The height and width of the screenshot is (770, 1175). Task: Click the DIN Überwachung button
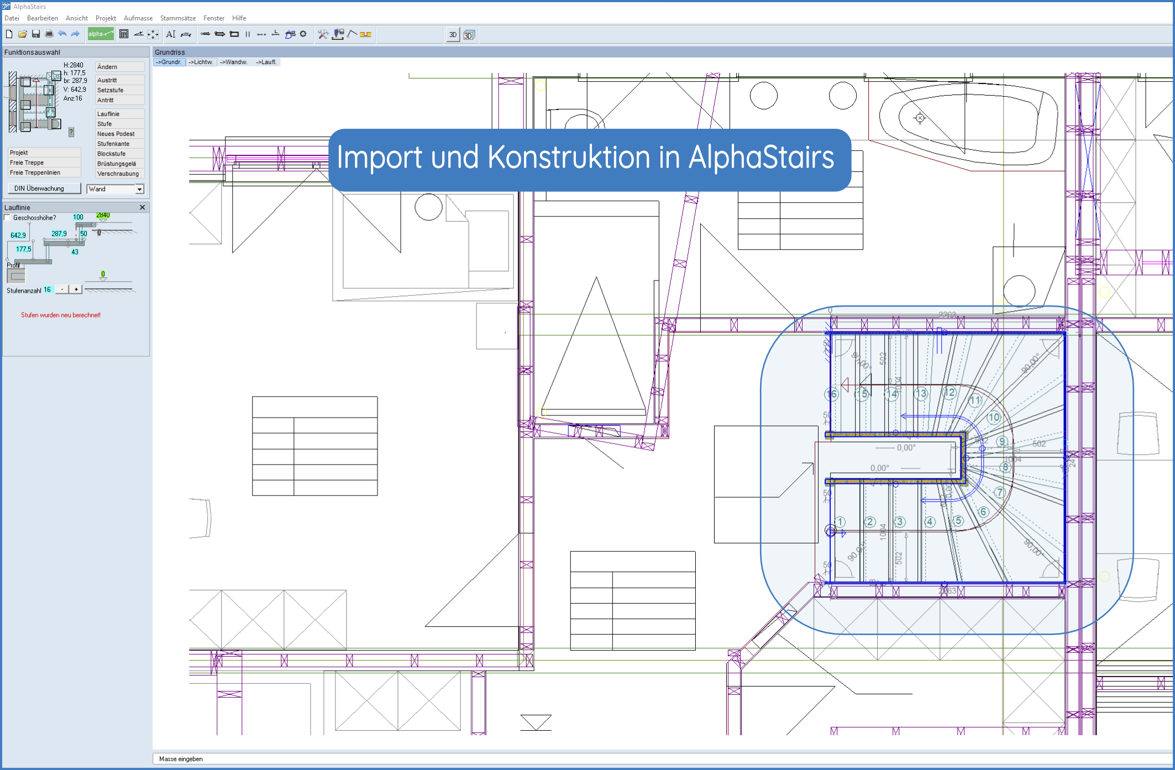click(44, 188)
